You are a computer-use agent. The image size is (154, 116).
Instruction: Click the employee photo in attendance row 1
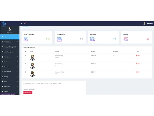tap(33, 58)
